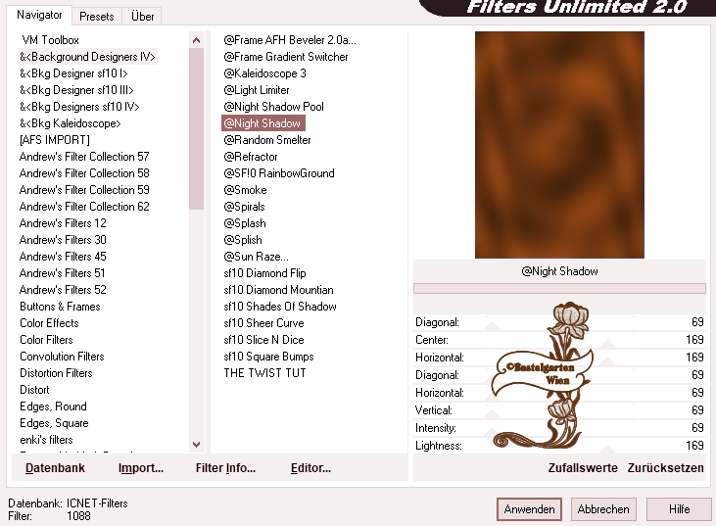Select Andrew's Filters 45
This screenshot has height=526, width=716.
click(63, 257)
